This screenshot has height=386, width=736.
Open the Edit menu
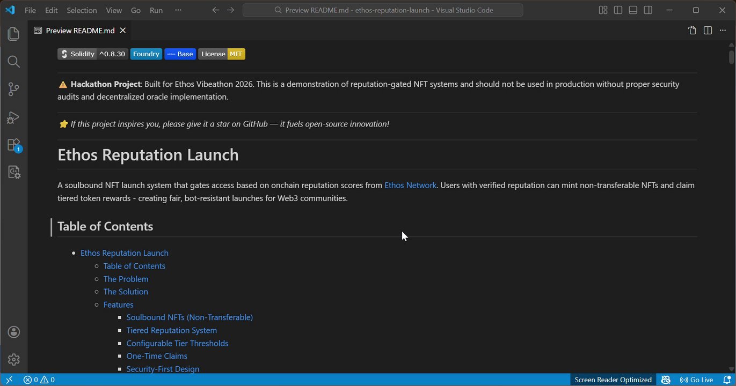(x=52, y=10)
